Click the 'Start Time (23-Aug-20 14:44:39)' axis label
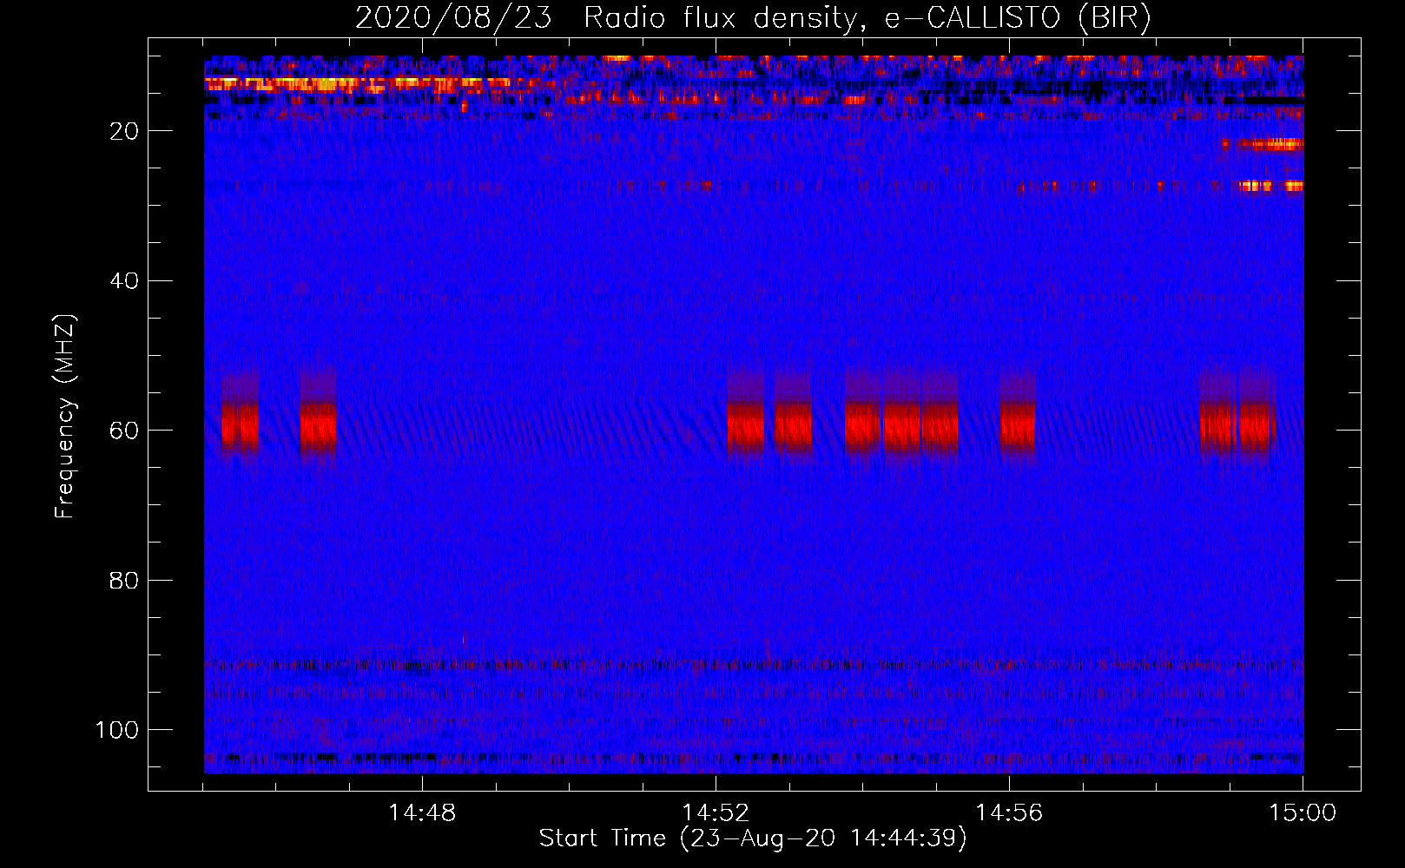 [x=753, y=838]
